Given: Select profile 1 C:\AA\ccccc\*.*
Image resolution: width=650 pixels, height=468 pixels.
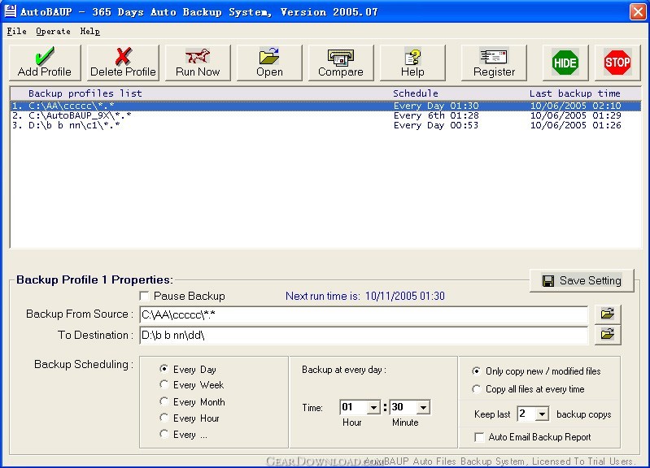Looking at the screenshot, I should [325, 106].
